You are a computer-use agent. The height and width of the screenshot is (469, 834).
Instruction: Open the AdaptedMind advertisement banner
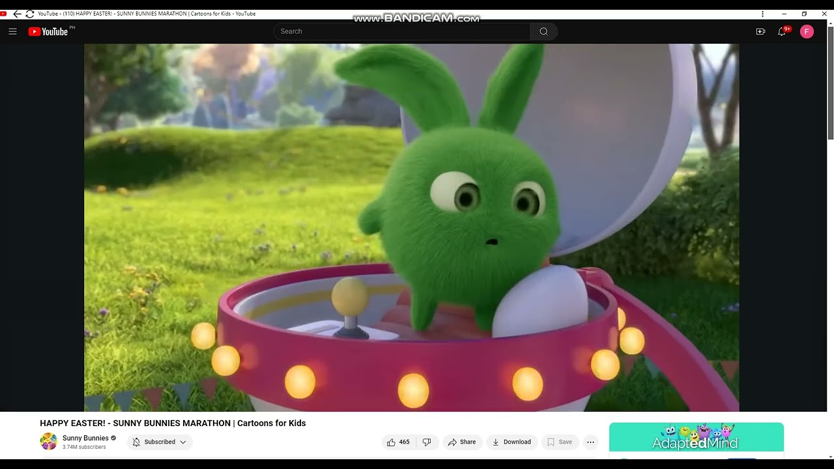coord(696,437)
